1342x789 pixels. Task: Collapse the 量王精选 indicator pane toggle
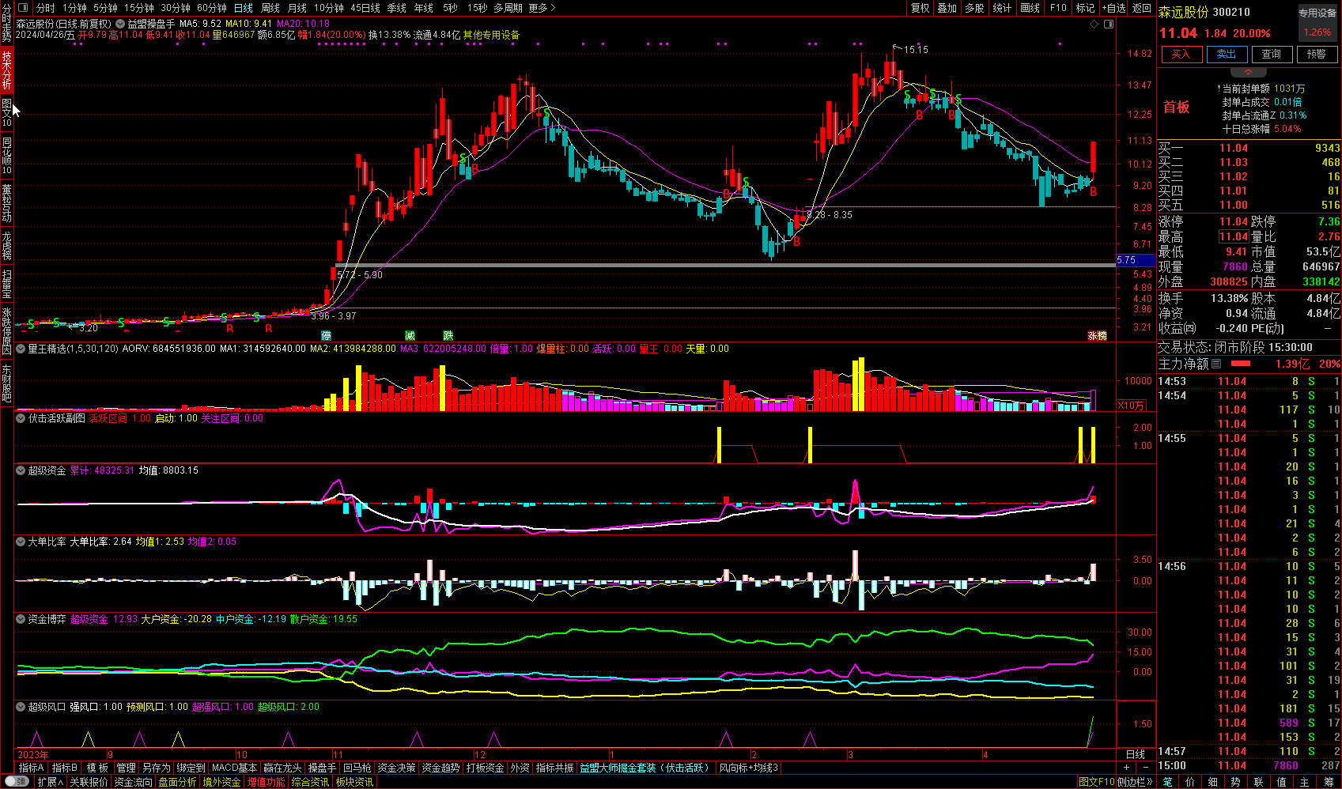pyautogui.click(x=21, y=349)
